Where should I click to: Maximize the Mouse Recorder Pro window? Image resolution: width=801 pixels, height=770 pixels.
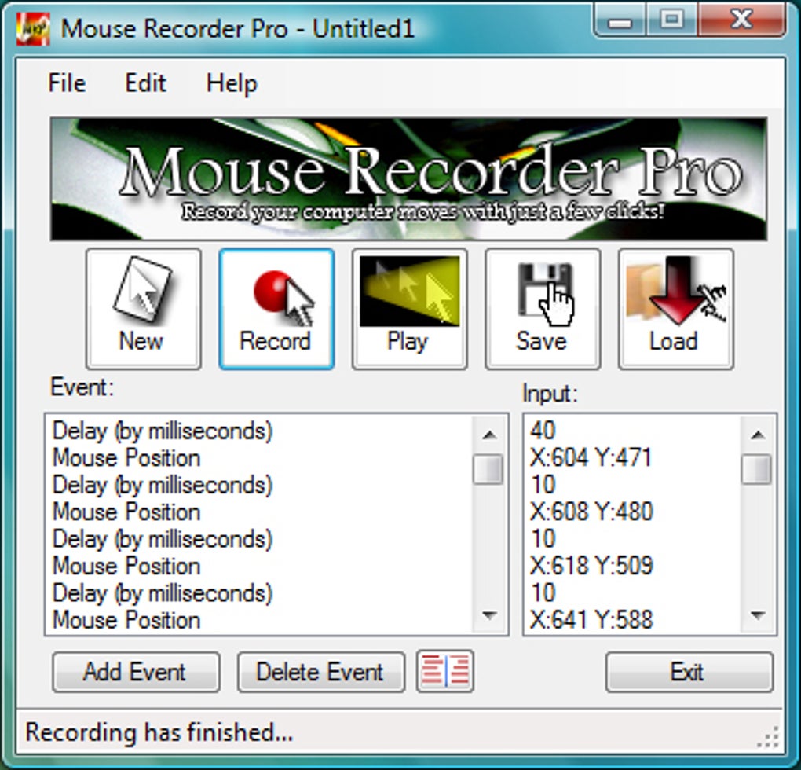672,20
